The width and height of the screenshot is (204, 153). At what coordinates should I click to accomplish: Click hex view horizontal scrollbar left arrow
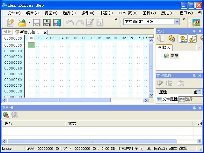pyautogui.click(x=4, y=100)
